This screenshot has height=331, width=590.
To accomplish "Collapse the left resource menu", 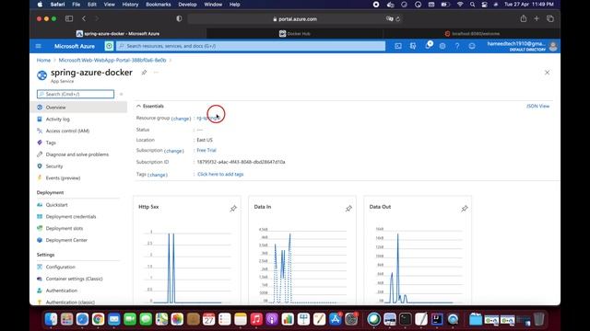I will pos(121,94).
